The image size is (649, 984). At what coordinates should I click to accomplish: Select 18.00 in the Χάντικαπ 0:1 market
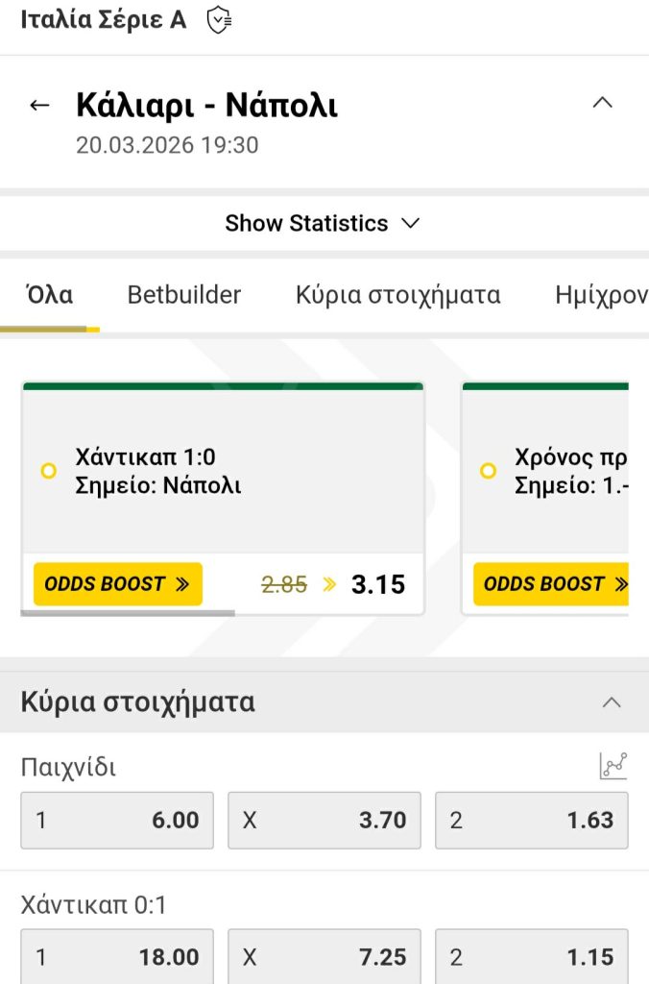[117, 956]
